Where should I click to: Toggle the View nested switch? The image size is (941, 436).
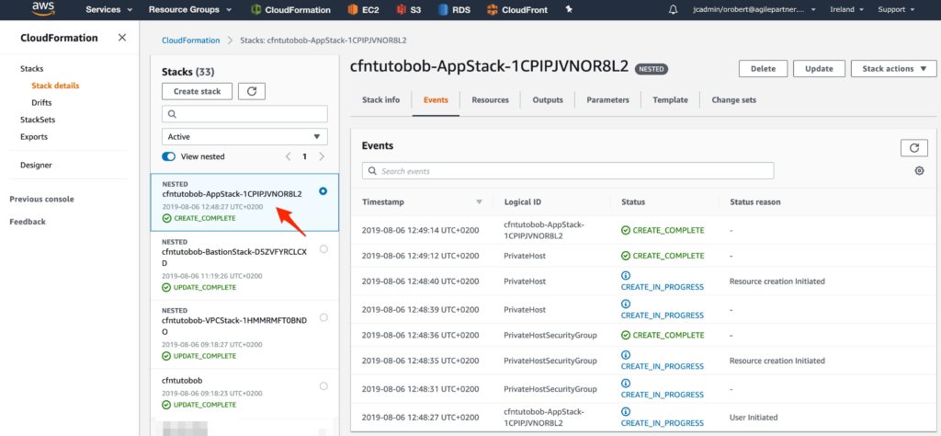click(169, 156)
